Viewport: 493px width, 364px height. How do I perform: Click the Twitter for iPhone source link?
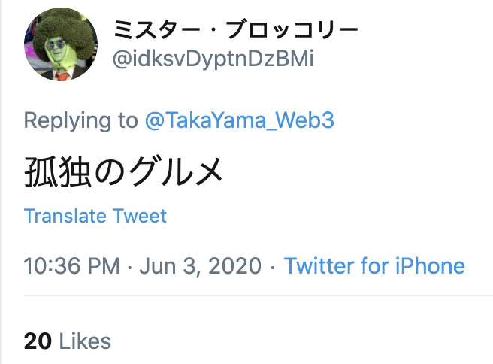374,265
